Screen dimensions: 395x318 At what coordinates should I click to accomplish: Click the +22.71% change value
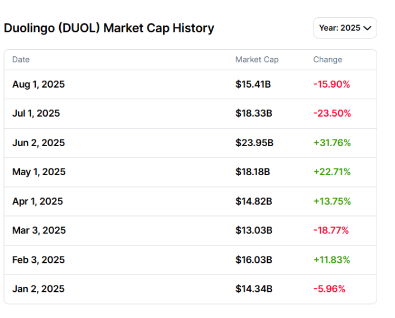[x=332, y=172]
